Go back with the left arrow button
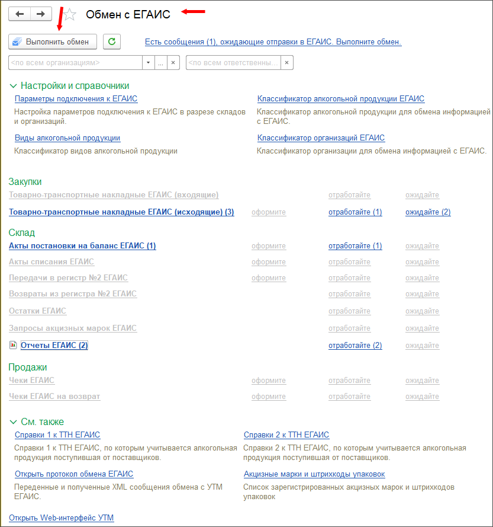The image size is (493, 527). [x=20, y=14]
